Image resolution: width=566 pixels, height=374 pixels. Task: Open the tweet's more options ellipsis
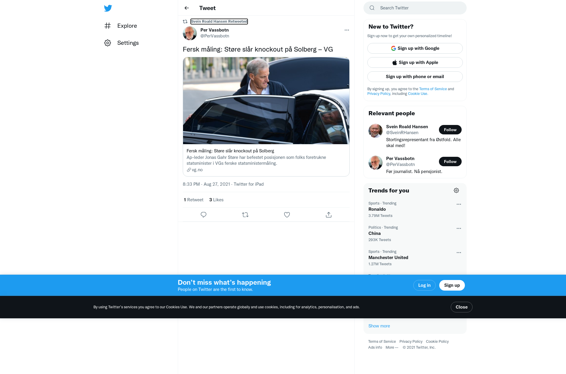click(347, 30)
